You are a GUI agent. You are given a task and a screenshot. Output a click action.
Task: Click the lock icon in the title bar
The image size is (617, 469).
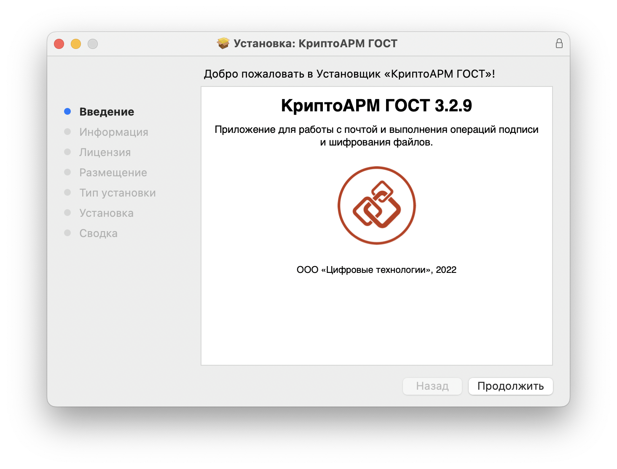coord(559,43)
